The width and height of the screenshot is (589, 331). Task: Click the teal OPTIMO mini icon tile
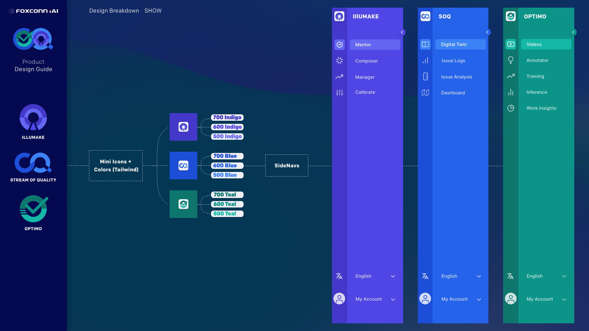[x=183, y=204]
